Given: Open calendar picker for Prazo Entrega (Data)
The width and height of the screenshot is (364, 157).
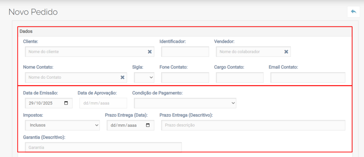Looking at the screenshot, I should click(x=148, y=125).
